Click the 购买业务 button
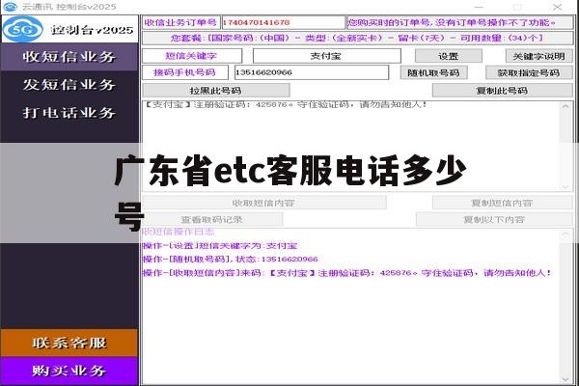 (x=69, y=371)
